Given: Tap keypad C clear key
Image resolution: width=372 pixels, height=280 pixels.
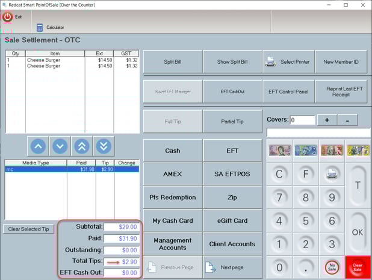Looking at the screenshot, I should click(279, 174).
